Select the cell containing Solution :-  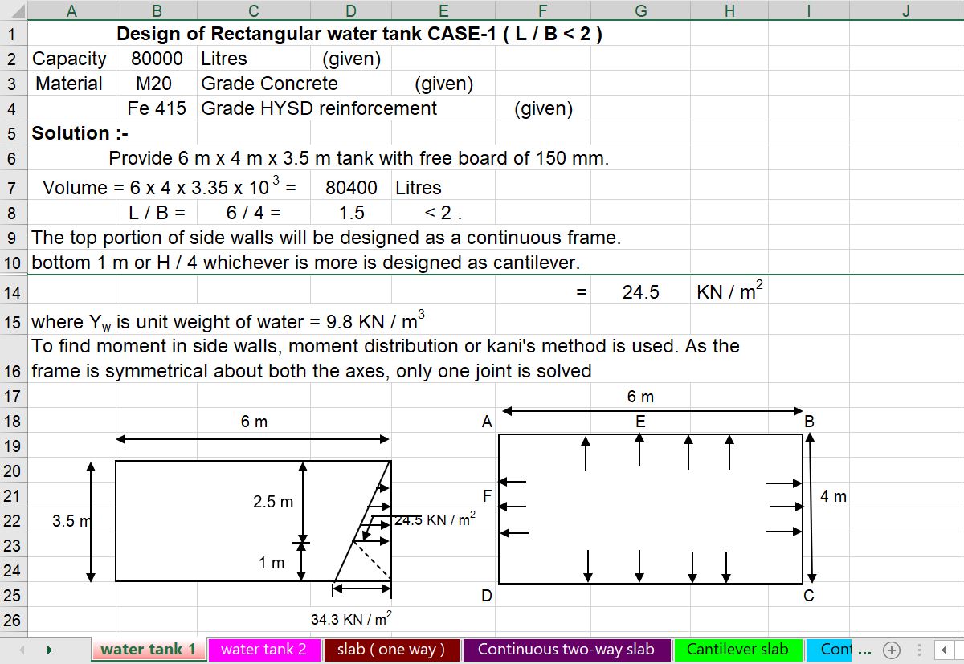[x=71, y=133]
